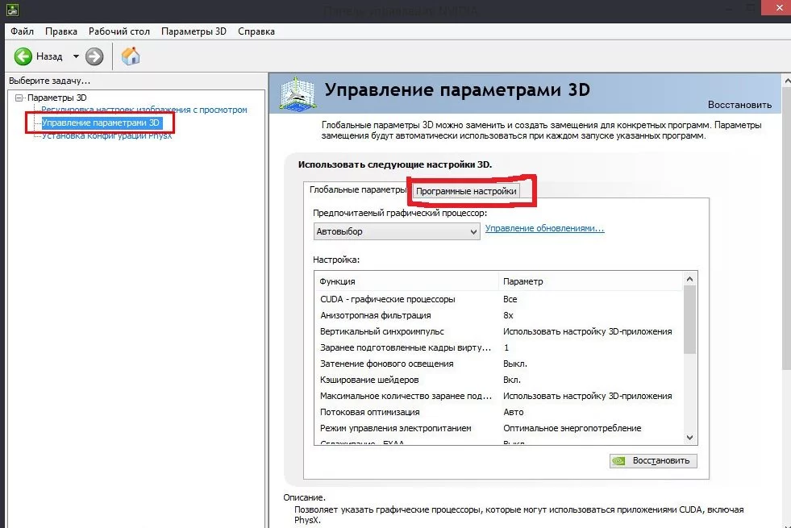Open the Файл menu
The height and width of the screenshot is (528, 791).
point(23,31)
